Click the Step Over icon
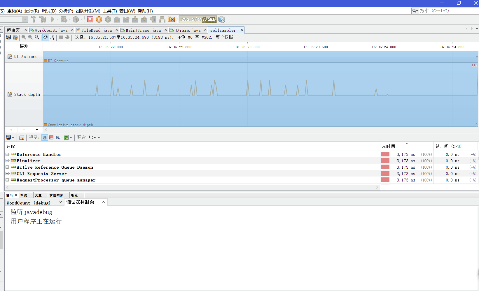The height and width of the screenshot is (291, 479). pyautogui.click(x=117, y=20)
